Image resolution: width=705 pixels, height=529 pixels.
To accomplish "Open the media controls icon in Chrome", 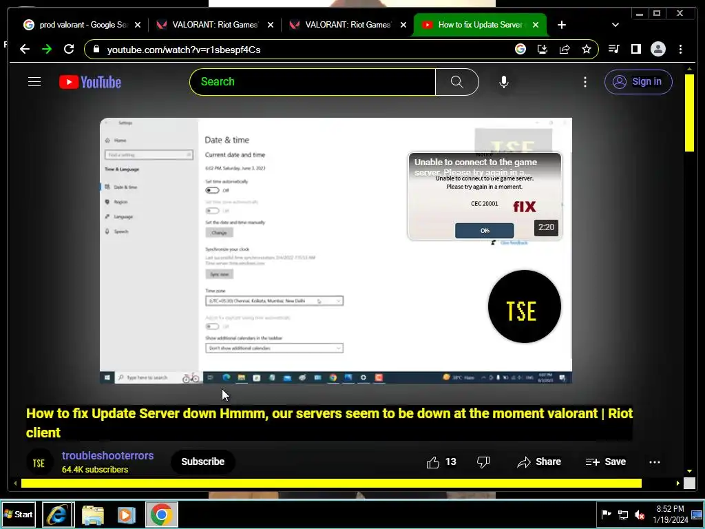I will click(x=613, y=49).
